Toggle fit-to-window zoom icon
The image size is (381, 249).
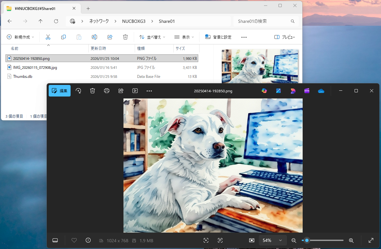click(252, 240)
